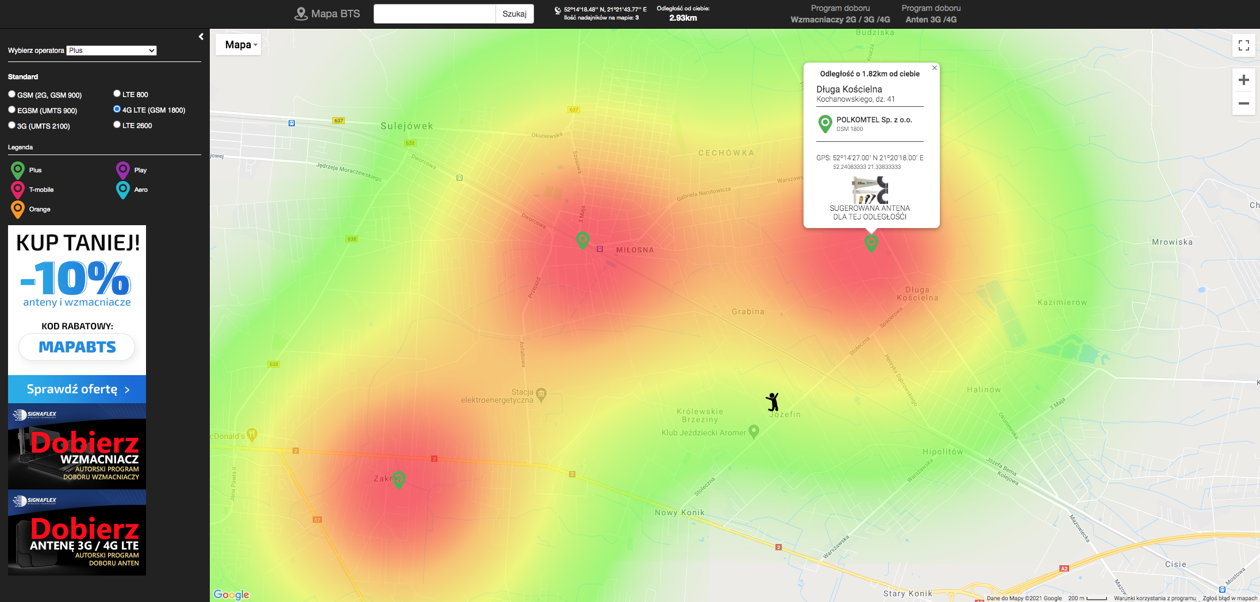This screenshot has width=1260, height=602.
Task: Click the black person location marker near Józefin
Action: pos(773,402)
